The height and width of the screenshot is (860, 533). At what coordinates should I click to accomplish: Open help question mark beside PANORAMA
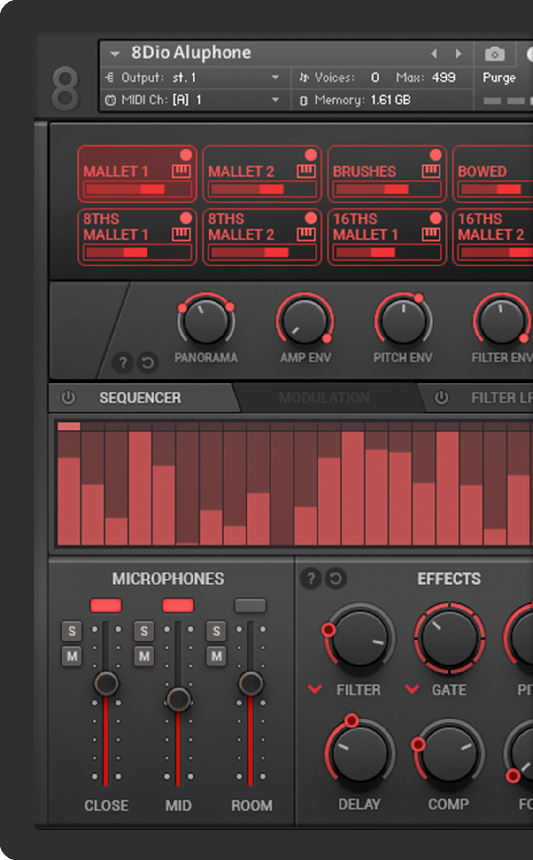(x=123, y=363)
